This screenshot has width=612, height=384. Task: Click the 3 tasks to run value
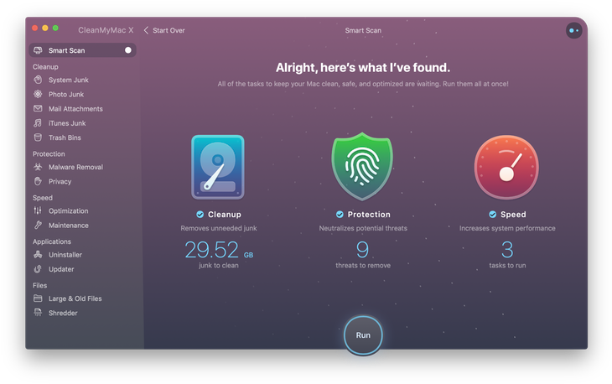pos(507,250)
